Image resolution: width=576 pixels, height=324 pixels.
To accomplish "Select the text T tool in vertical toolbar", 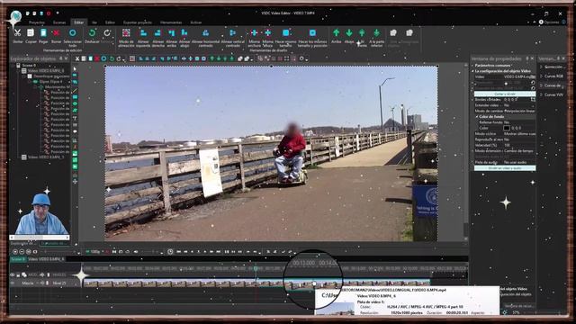I will tap(75, 118).
